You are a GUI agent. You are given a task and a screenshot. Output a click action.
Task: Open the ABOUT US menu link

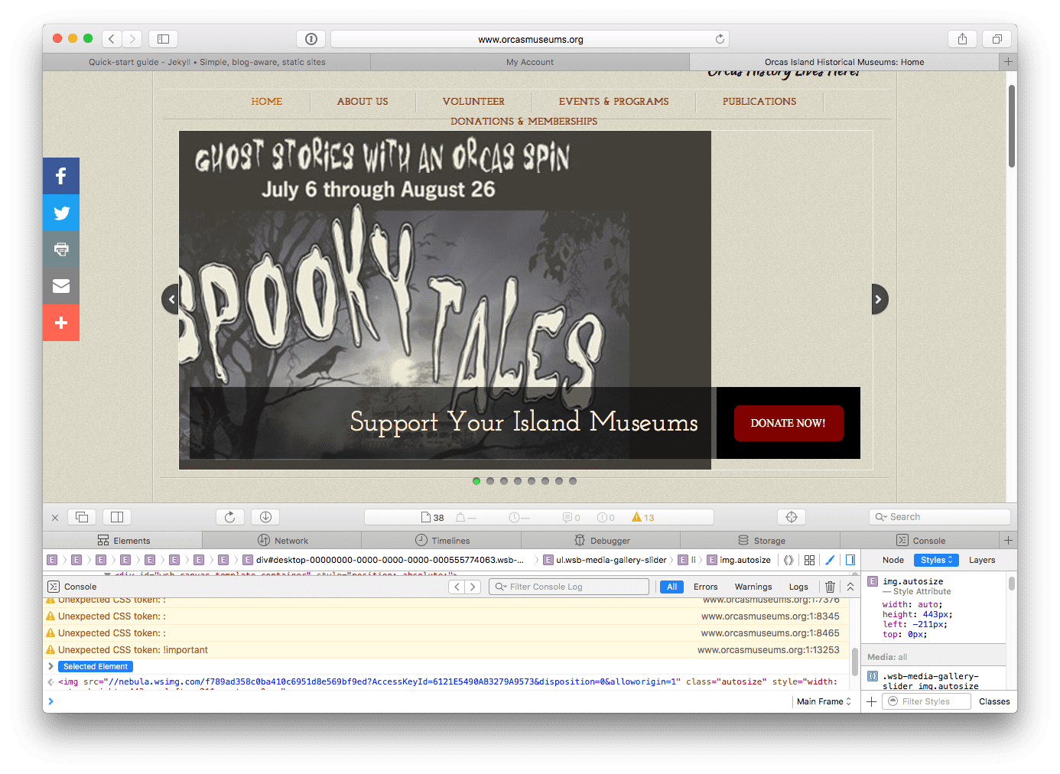click(363, 101)
